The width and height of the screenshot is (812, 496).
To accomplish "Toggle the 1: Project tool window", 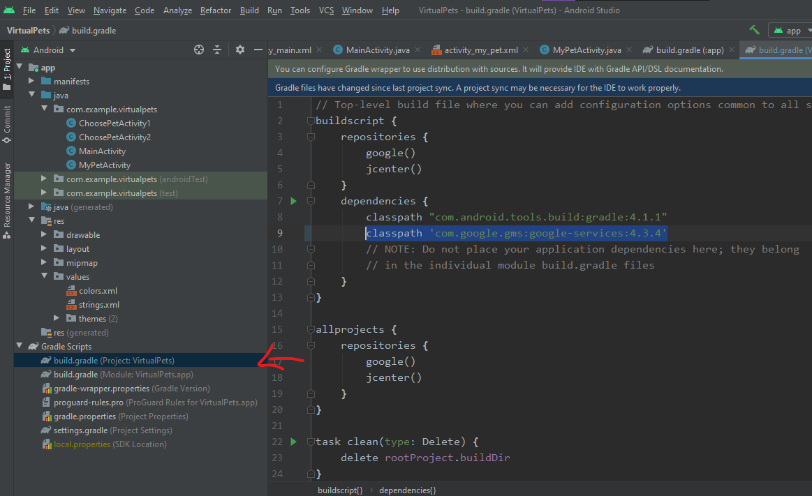I will click(x=7, y=70).
